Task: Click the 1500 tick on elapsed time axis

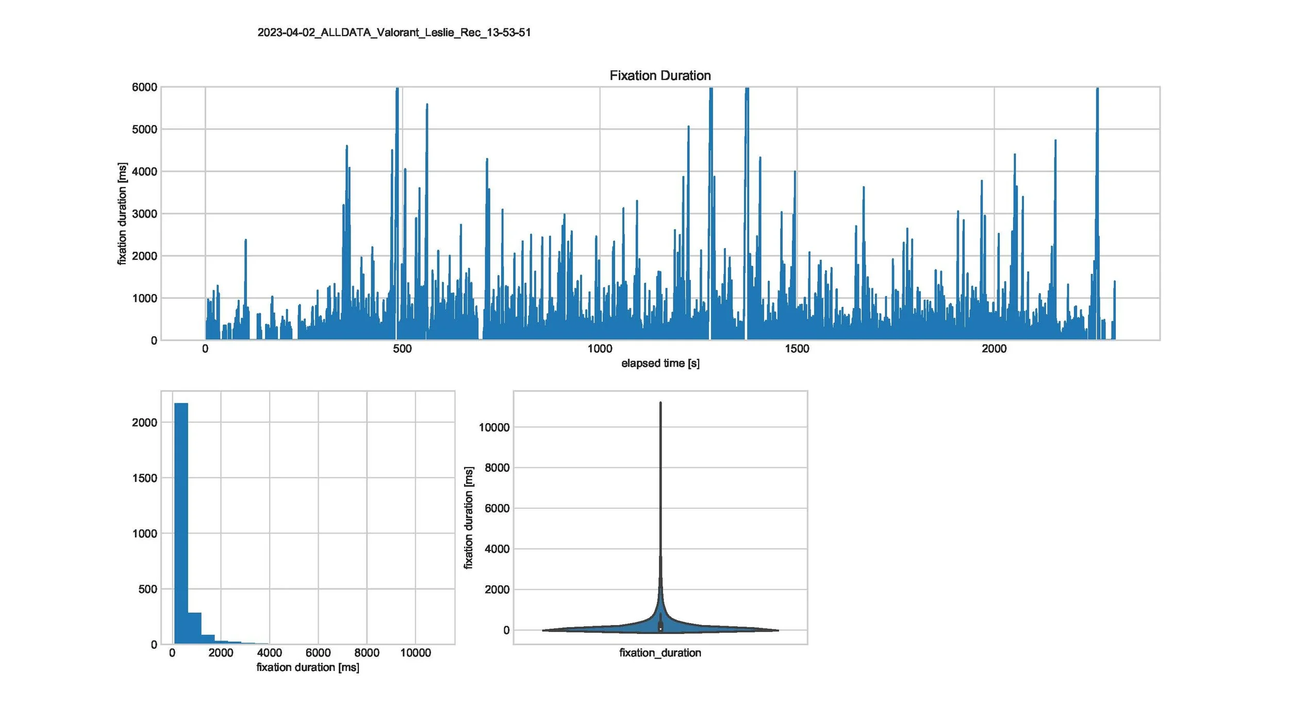Action: click(797, 349)
